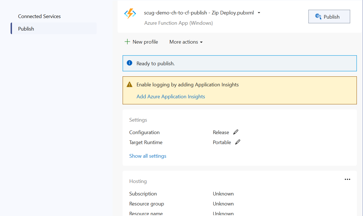Edit Target Runtime using the pencil icon

238,142
